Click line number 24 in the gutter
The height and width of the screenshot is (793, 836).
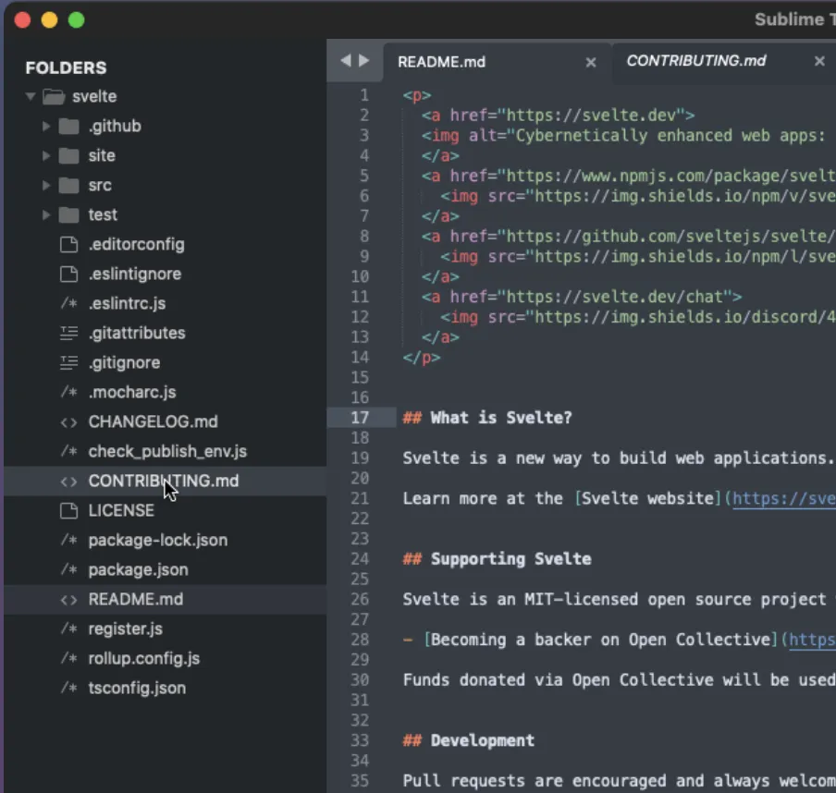point(360,559)
